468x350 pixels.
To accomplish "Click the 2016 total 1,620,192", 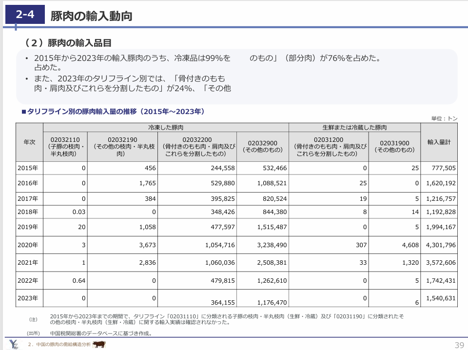I will pos(441,183).
